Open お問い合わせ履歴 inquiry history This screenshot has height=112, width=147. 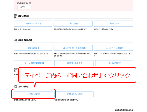74,94
